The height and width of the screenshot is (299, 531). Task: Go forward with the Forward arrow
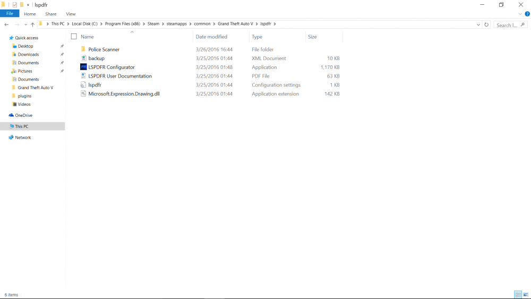[17, 24]
